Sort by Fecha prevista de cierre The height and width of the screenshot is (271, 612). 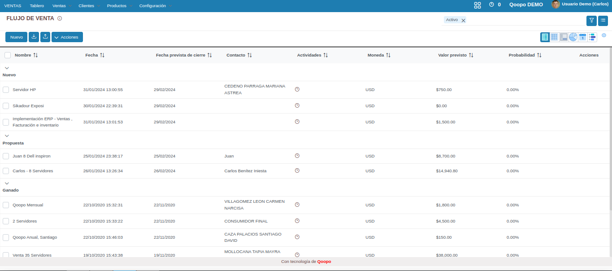point(209,55)
